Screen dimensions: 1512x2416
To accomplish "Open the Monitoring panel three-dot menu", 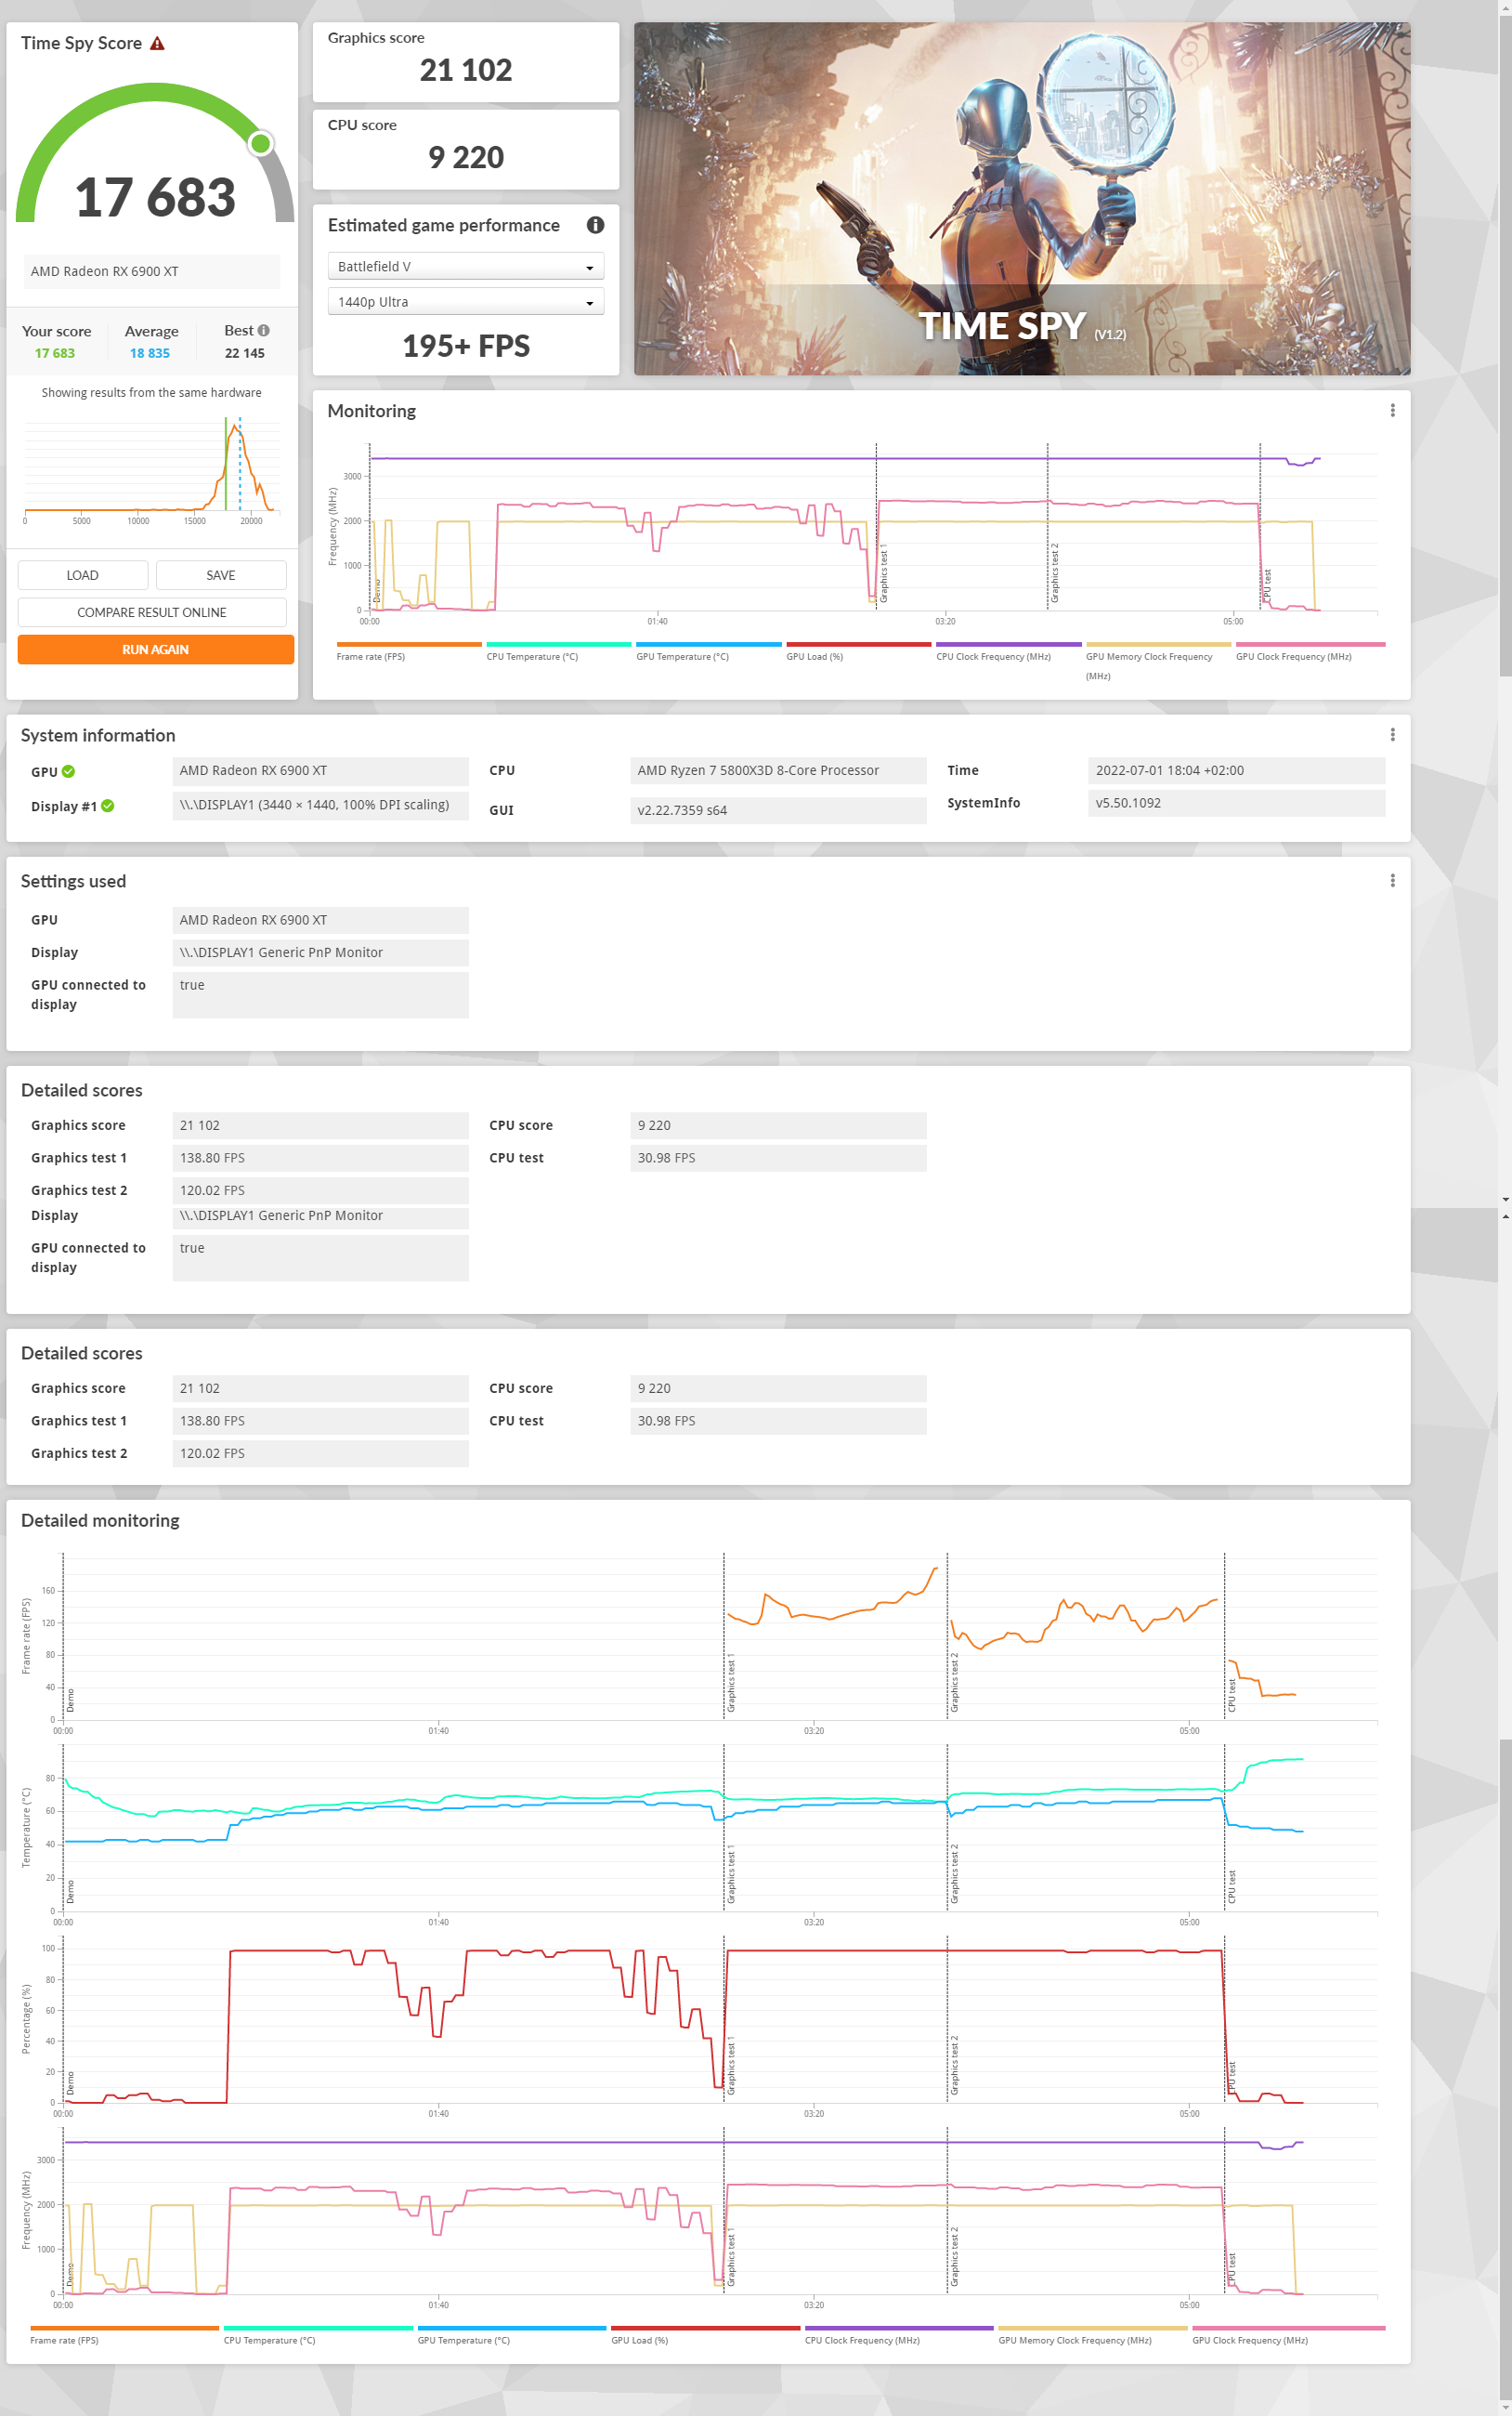I will tap(1392, 410).
